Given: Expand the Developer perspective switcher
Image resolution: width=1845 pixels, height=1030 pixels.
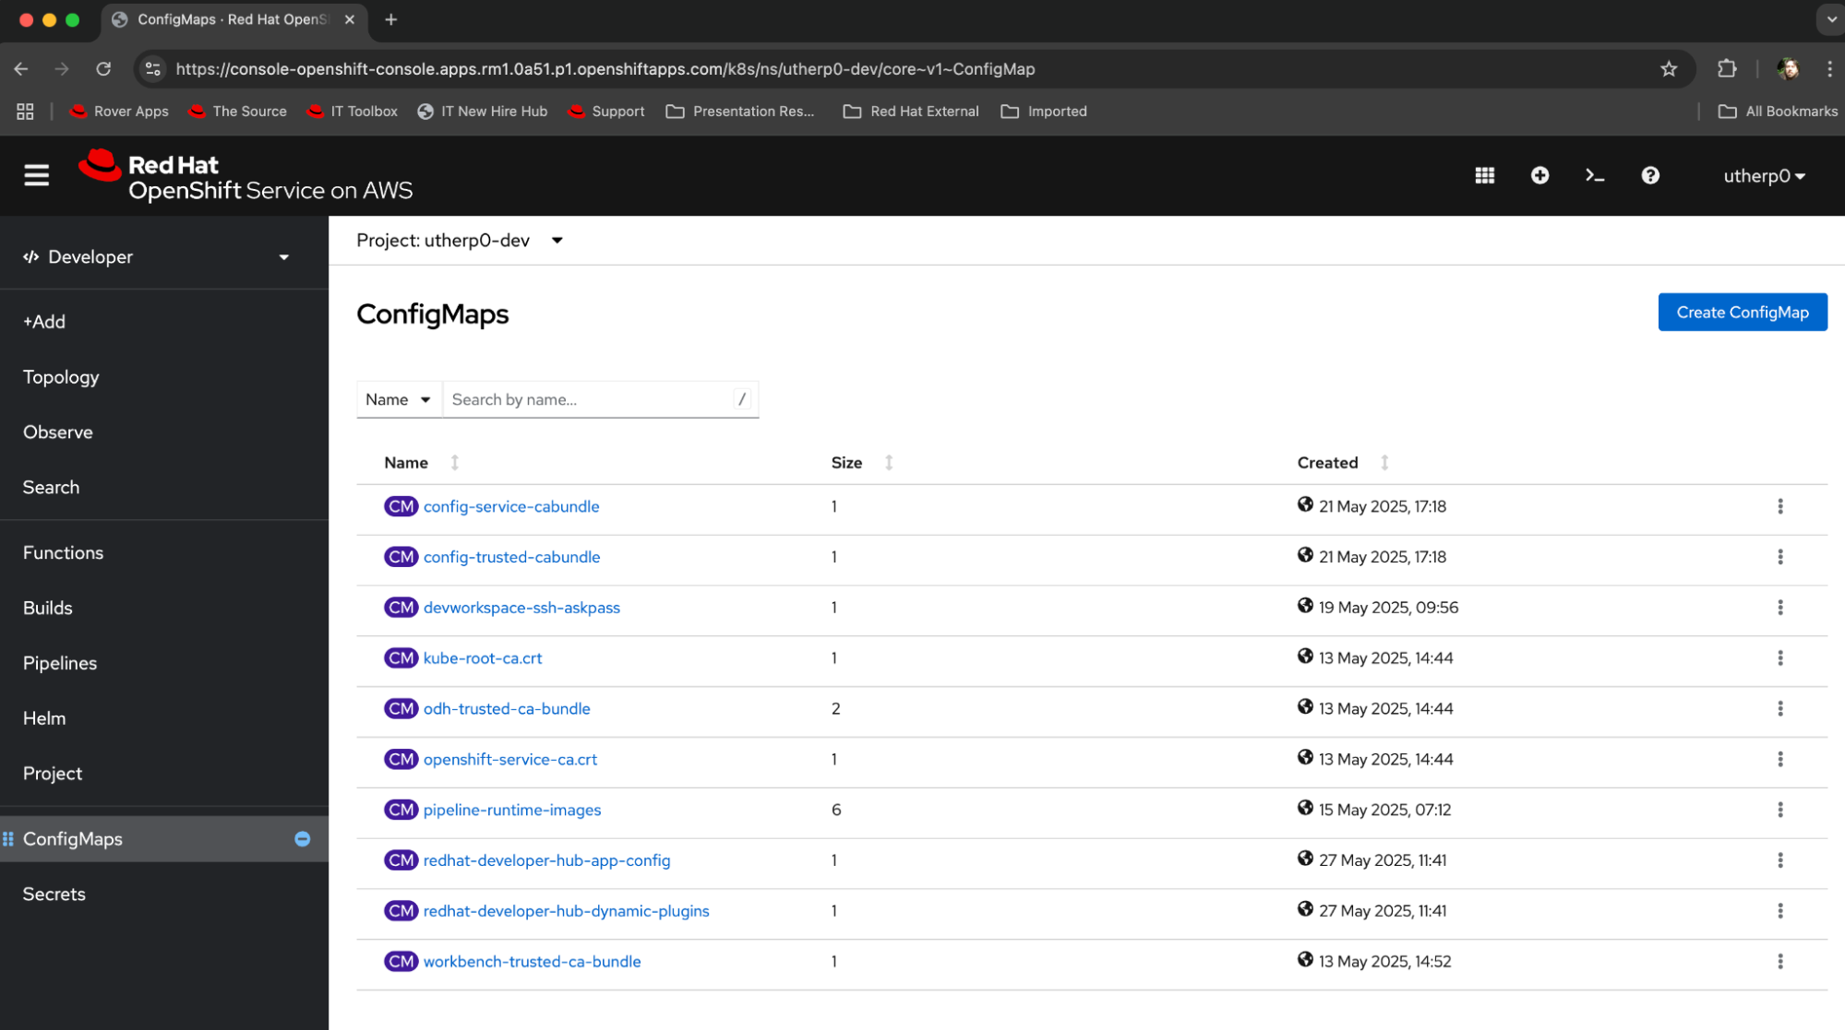Looking at the screenshot, I should click(x=157, y=257).
